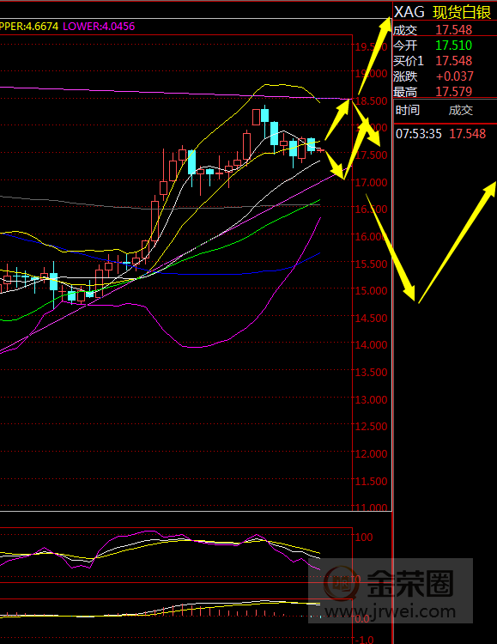Click the UPPER 4.6674 indicator label
Image resolution: width=497 pixels, height=644 pixels.
29,27
